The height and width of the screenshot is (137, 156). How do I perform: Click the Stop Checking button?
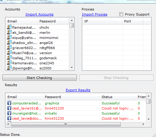tap(116, 78)
